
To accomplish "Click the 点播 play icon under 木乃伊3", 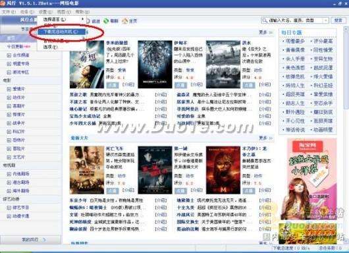I will (249, 190).
